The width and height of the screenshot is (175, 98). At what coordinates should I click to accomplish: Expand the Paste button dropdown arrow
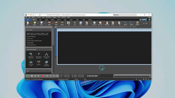point(90,23)
